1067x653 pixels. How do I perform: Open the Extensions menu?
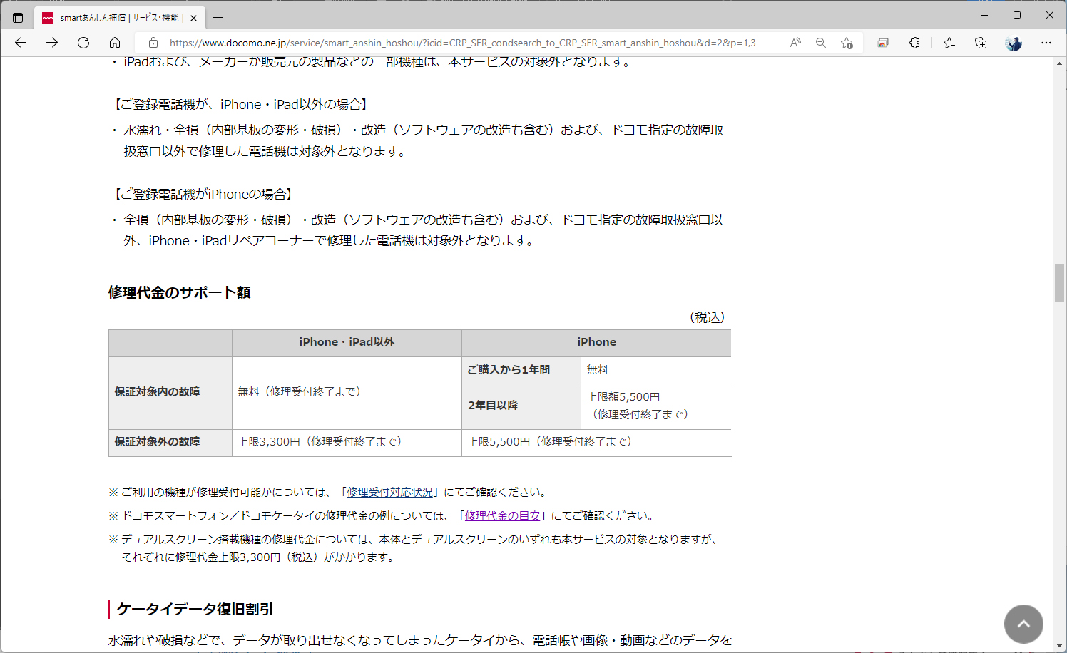pos(914,43)
